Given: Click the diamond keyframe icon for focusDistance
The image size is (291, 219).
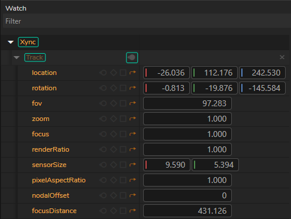Looking at the screenshot, I should click(114, 211).
